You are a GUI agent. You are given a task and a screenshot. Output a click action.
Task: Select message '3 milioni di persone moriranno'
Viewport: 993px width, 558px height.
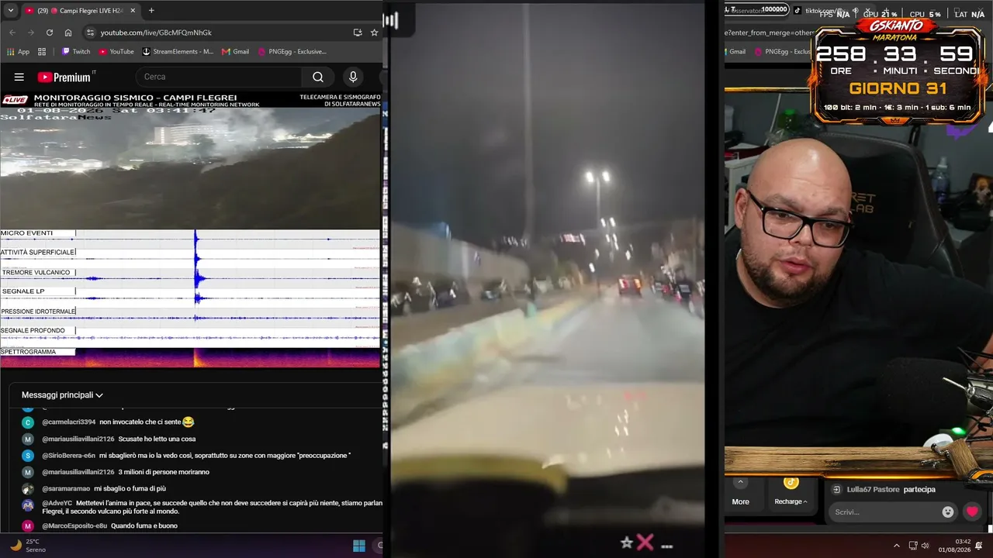(x=164, y=472)
